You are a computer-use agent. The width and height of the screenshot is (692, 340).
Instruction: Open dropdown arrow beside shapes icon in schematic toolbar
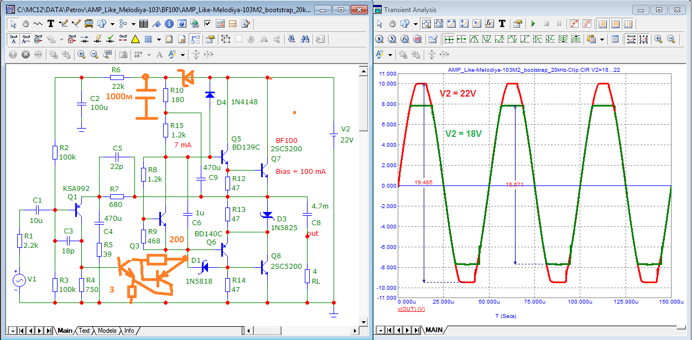tap(112, 24)
